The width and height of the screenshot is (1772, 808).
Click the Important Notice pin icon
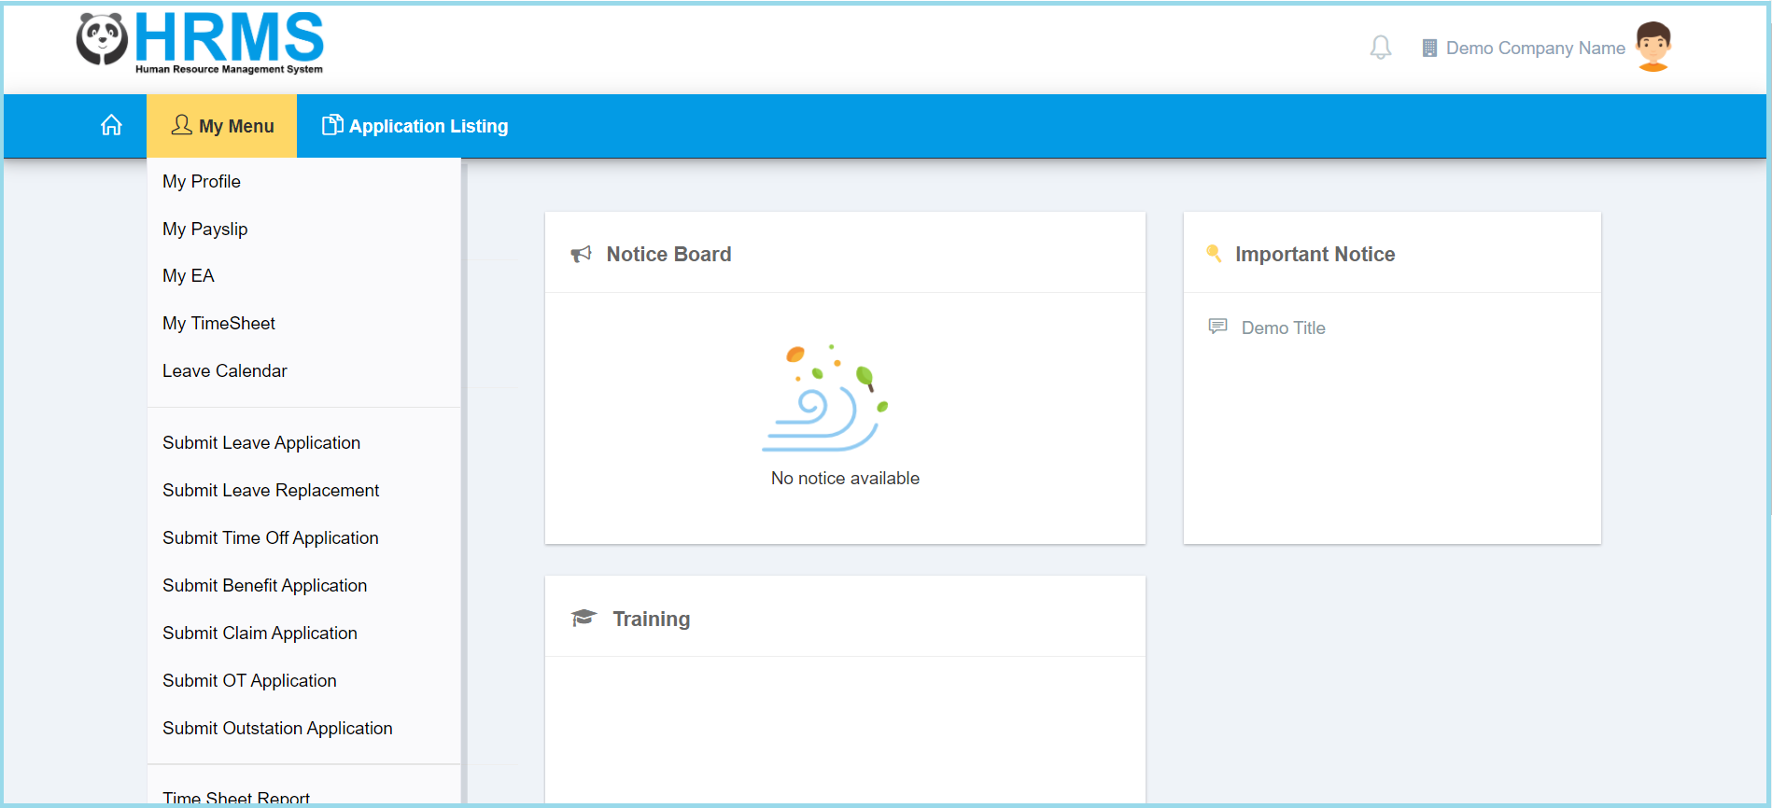click(x=1214, y=254)
